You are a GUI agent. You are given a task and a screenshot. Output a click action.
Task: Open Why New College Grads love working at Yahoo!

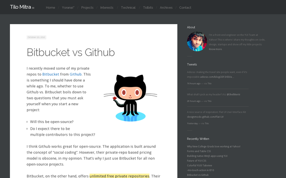pyautogui.click(x=214, y=146)
